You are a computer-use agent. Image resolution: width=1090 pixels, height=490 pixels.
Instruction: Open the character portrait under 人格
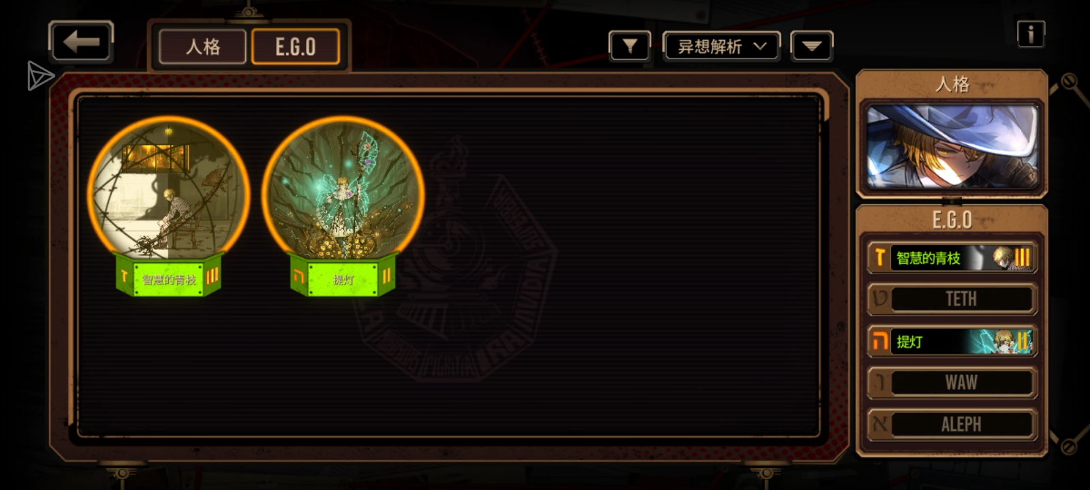tap(952, 147)
